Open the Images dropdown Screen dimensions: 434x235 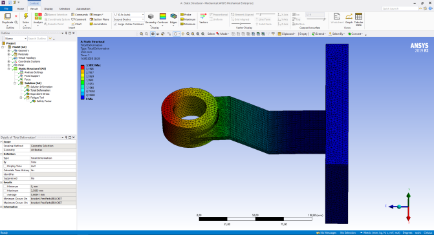coord(96,15)
